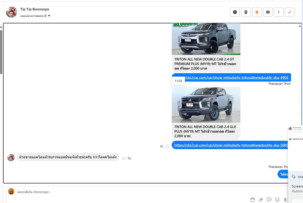The image size is (303, 203).
Task: Mark conversation unread with envelope icon
Action: [x=268, y=12]
